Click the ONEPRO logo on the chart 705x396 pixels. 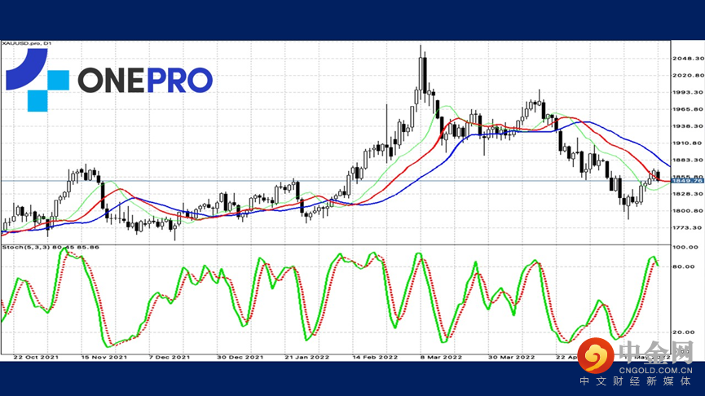coord(109,80)
